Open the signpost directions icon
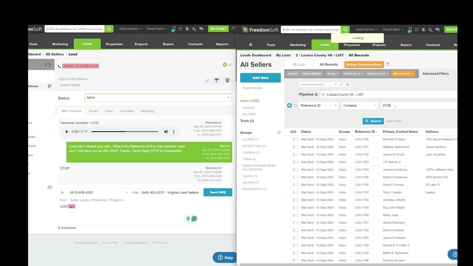The image size is (473, 266). coord(217,81)
